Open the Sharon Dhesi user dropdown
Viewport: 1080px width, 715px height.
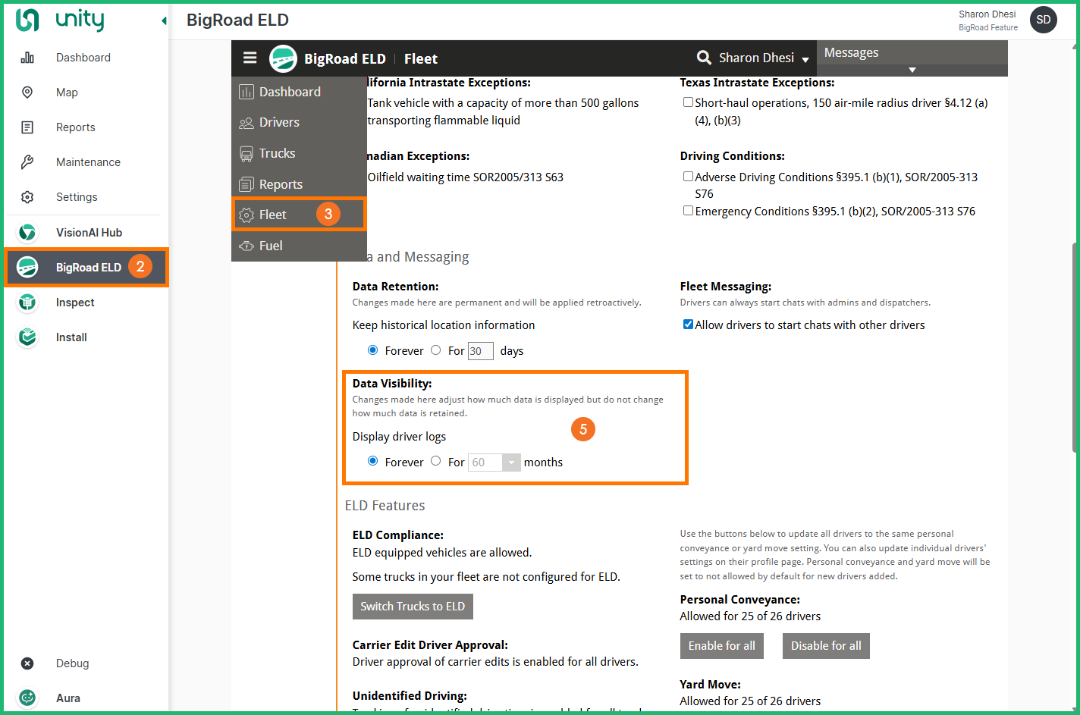click(x=805, y=59)
